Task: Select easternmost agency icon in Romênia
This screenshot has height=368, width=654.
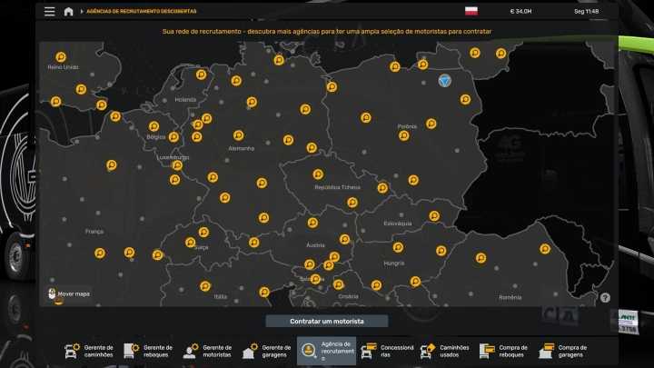Action: pyautogui.click(x=545, y=249)
